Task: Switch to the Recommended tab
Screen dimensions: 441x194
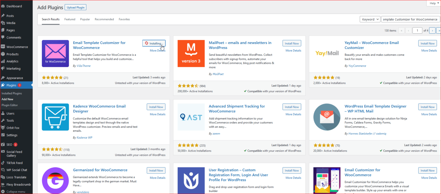Action: (x=104, y=19)
